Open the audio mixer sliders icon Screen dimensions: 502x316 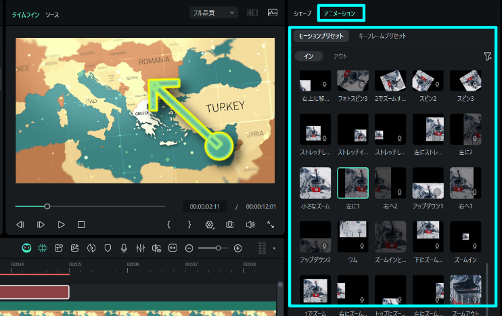[140, 248]
